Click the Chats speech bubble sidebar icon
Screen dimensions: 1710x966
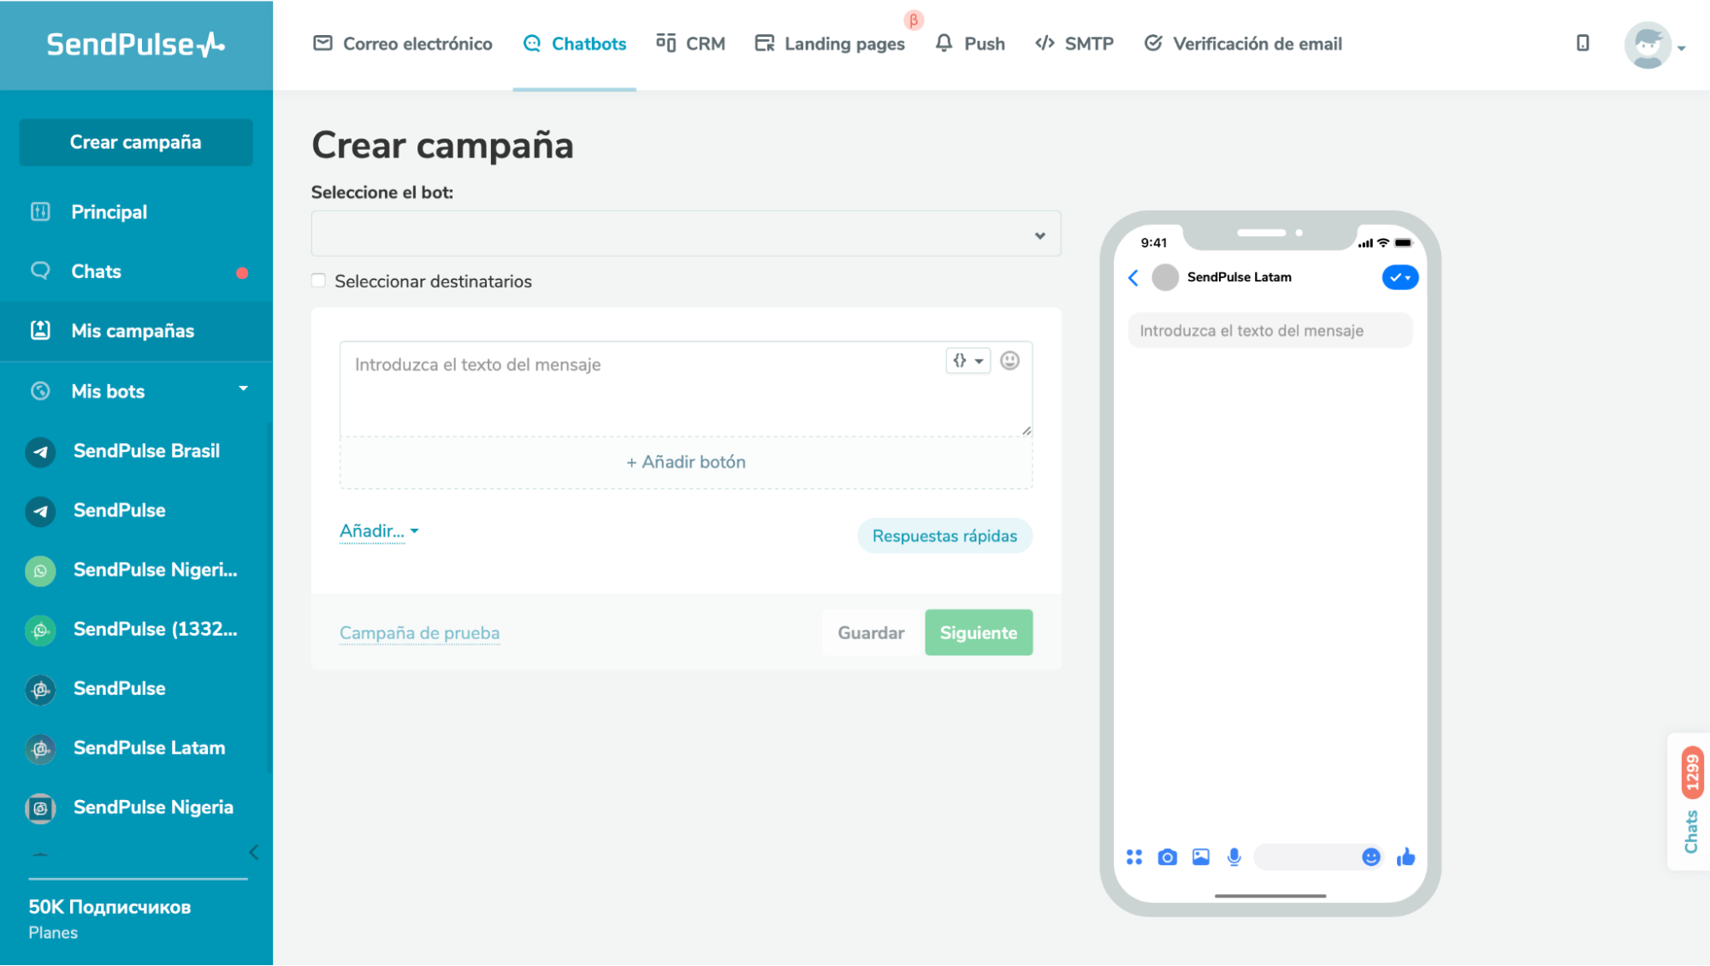click(x=40, y=270)
